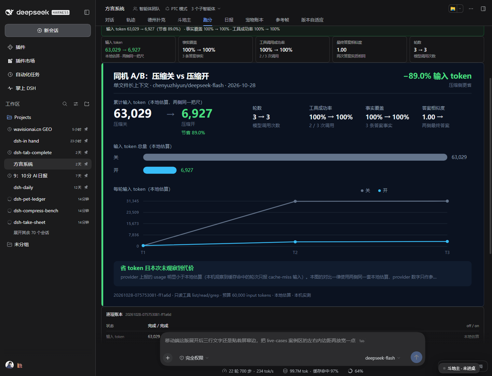Open 自动化任务 in the sidebar
The height and width of the screenshot is (376, 492).
pos(48,75)
